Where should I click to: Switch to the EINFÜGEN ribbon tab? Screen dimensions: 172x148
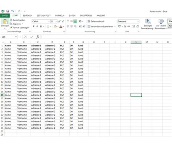(28, 16)
